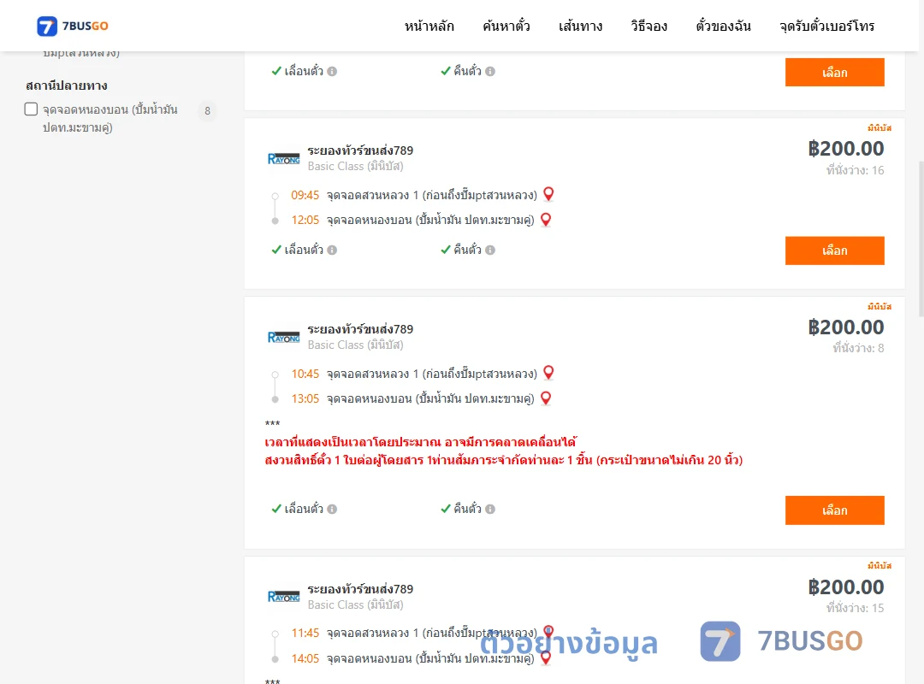
Task: Click the 12:05 arrival time
Action: pyautogui.click(x=305, y=220)
